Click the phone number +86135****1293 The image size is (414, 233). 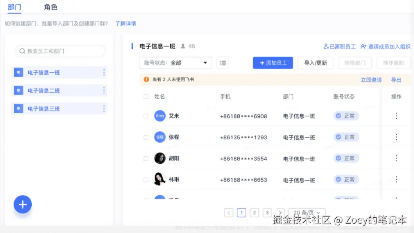(244, 137)
